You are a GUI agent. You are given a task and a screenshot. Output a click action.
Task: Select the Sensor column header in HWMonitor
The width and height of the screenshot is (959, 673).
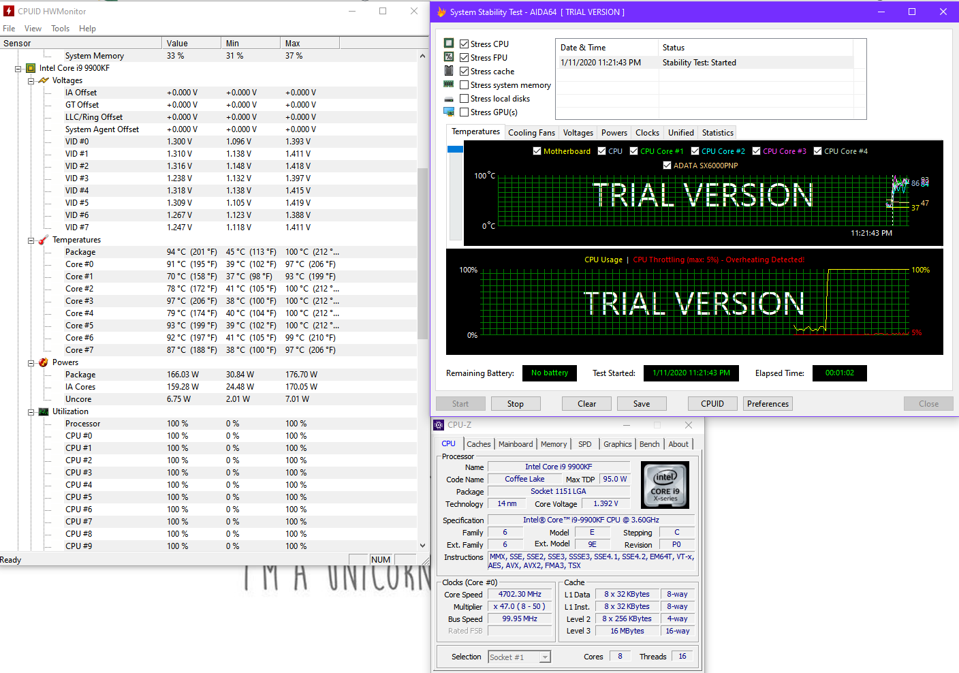[x=81, y=43]
